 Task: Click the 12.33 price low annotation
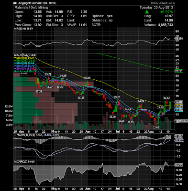pyautogui.click(x=130, y=122)
